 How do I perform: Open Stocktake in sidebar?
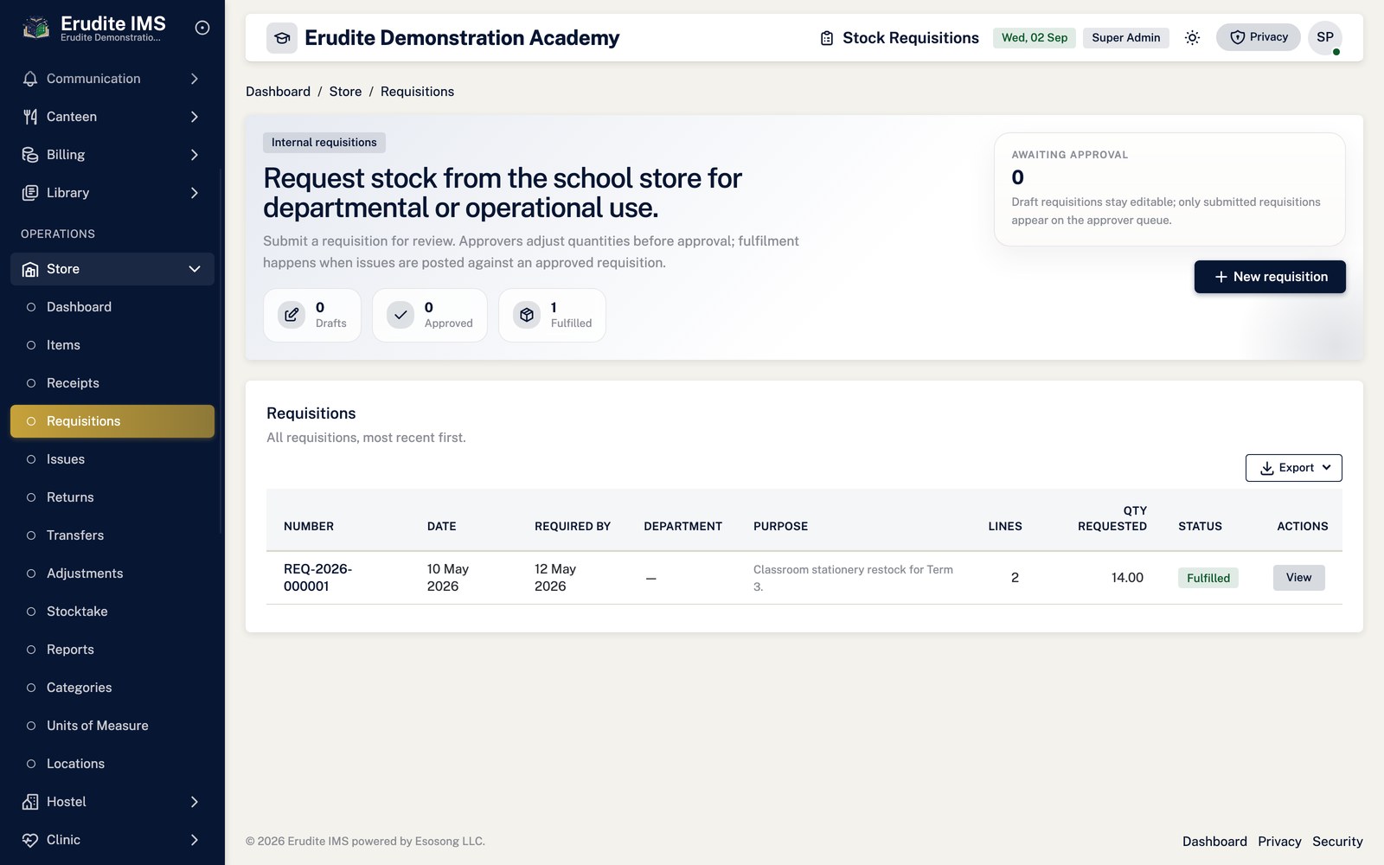point(112,612)
